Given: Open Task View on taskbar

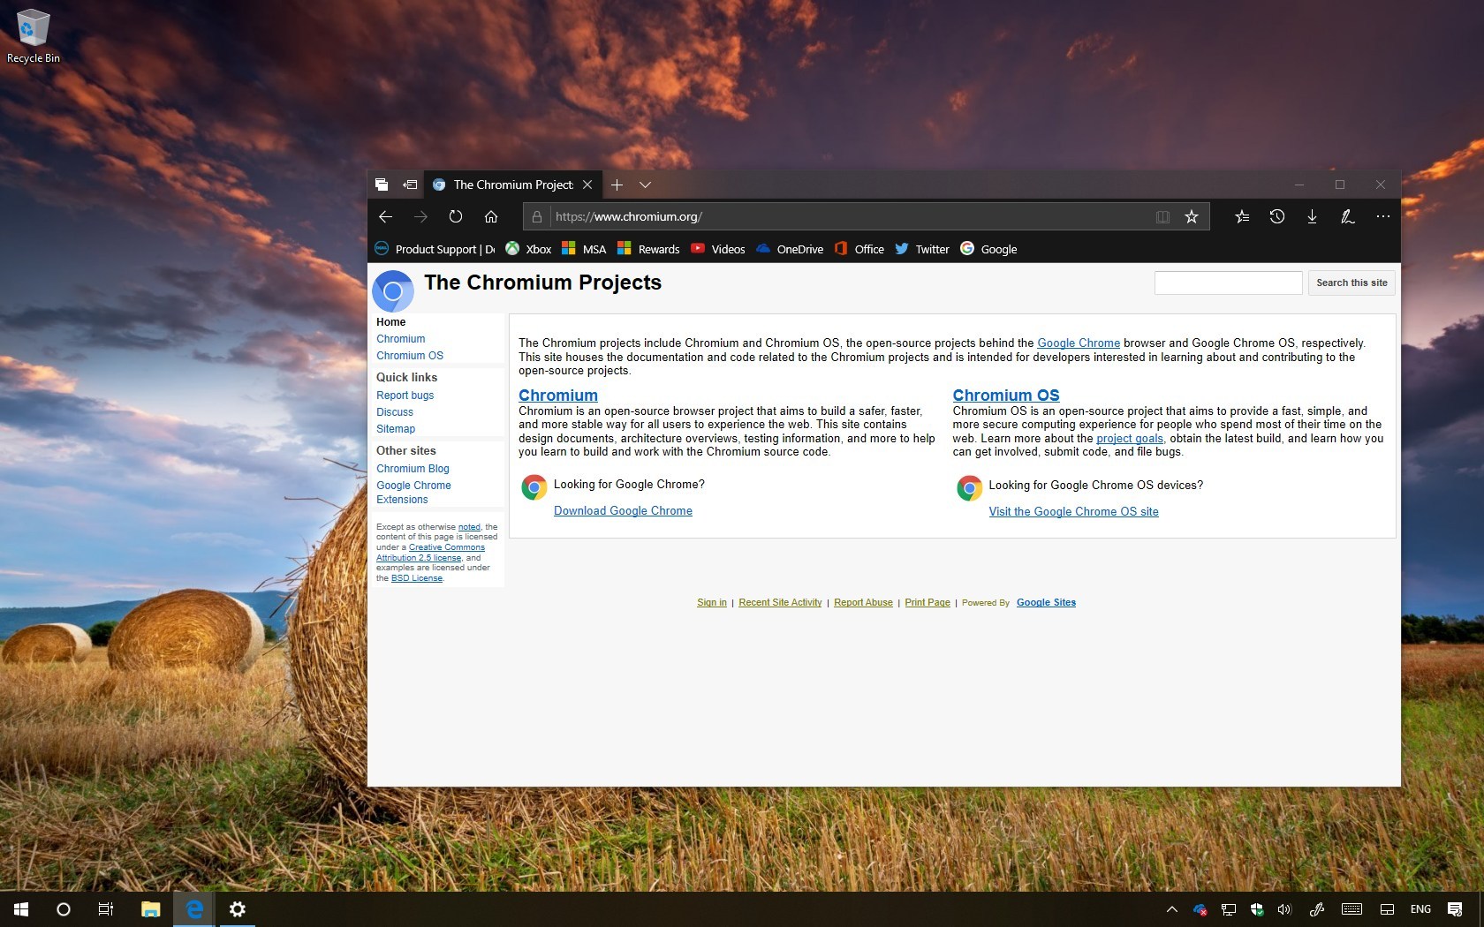Looking at the screenshot, I should (106, 909).
